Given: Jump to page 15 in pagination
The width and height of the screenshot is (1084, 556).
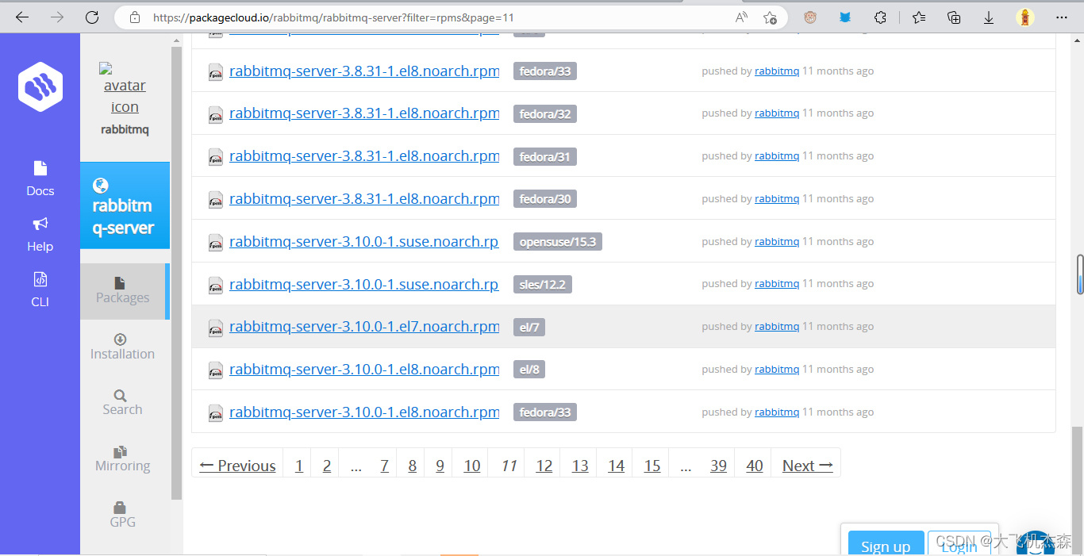Looking at the screenshot, I should coord(652,466).
